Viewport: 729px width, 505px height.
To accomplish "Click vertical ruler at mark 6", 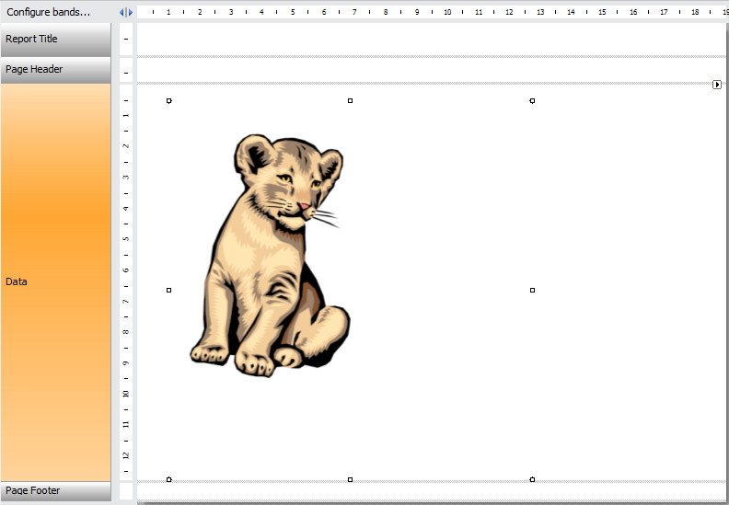I will click(x=125, y=270).
